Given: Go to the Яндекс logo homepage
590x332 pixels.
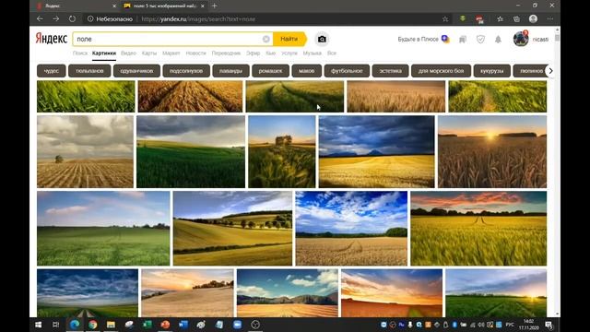Looking at the screenshot, I should tap(52, 39).
